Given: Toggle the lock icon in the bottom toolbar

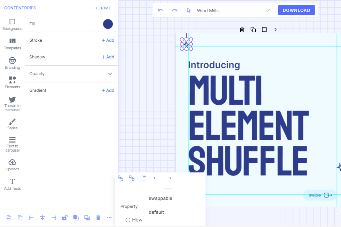Looking at the screenshot, I should [x=64, y=218].
